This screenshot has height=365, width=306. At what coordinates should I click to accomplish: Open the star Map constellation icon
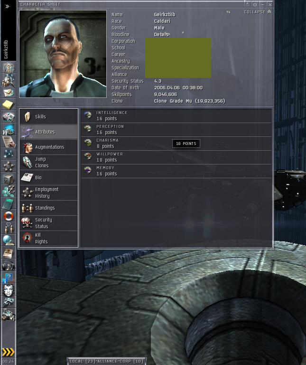pos(9,154)
